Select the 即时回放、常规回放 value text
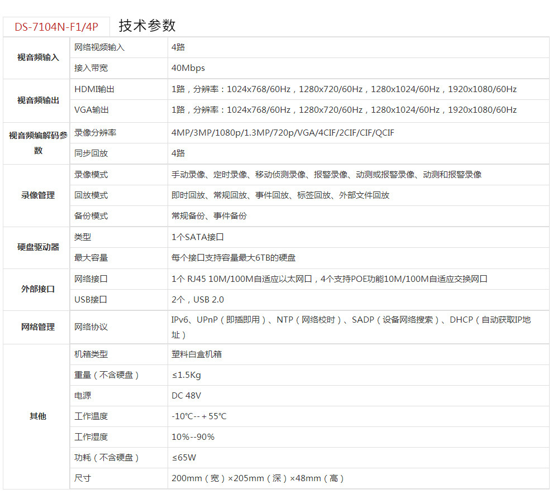The image size is (553, 499). [280, 195]
